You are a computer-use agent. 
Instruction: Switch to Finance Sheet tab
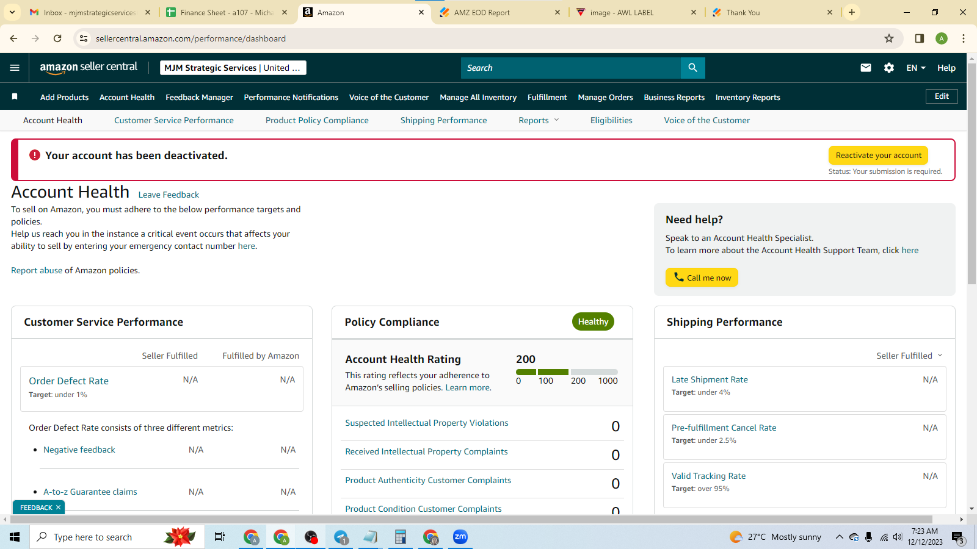click(x=227, y=12)
